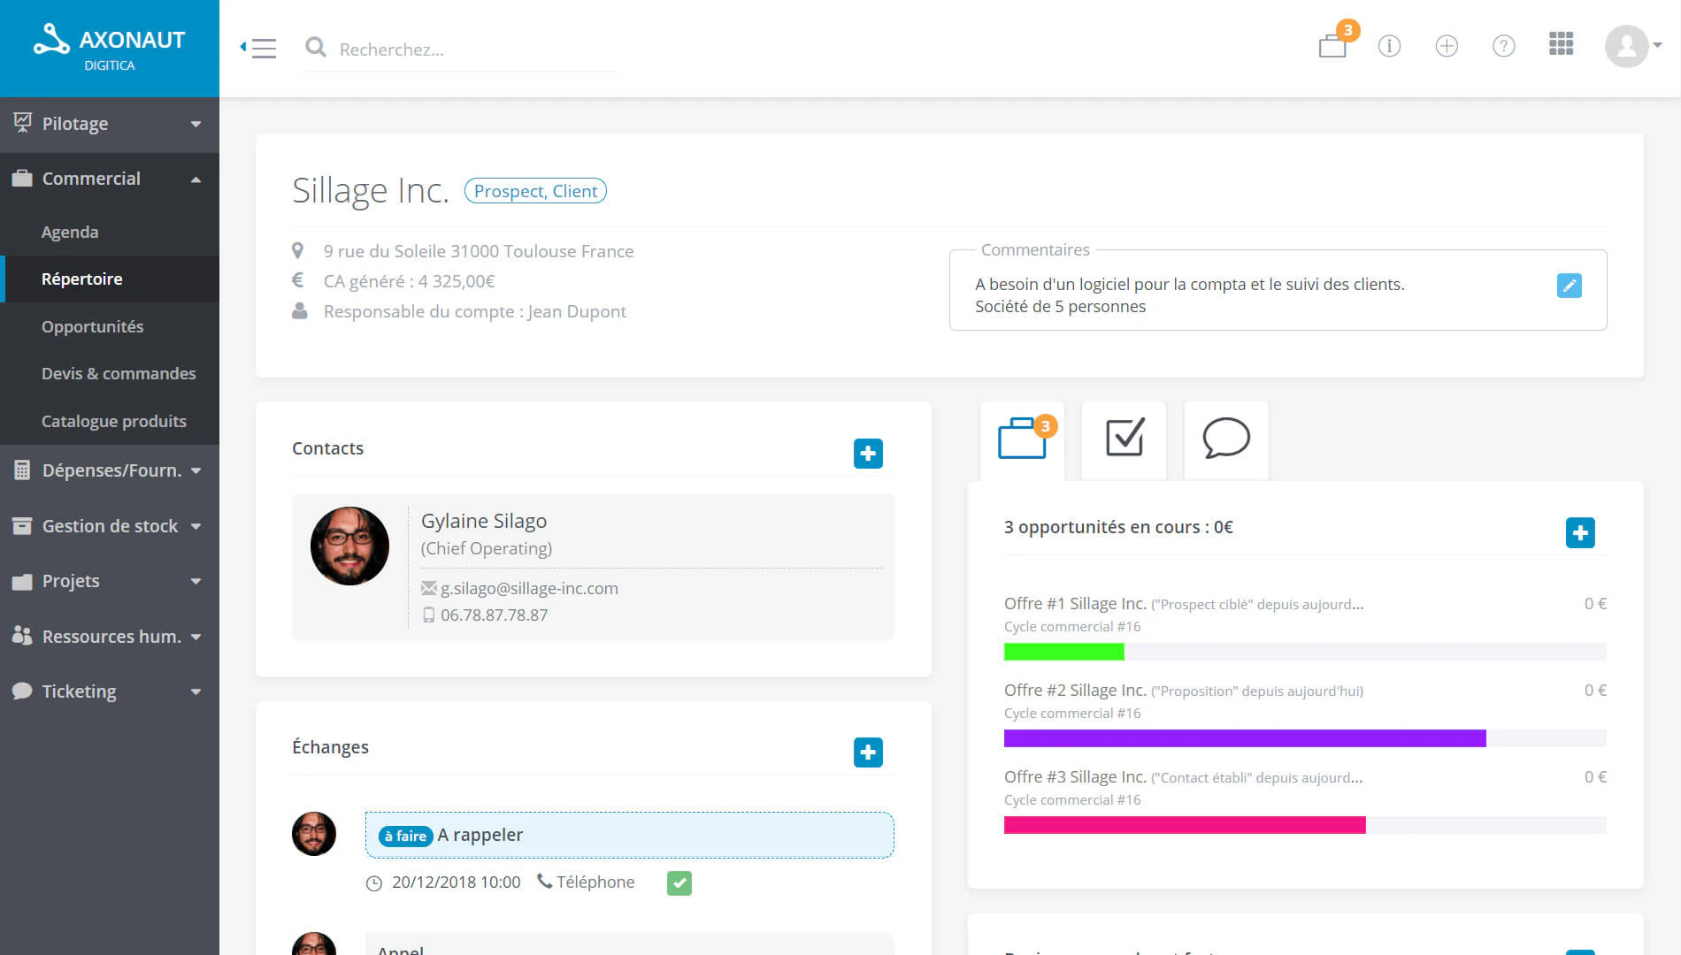Switch to the opportunities briefcase tab

(1023, 440)
